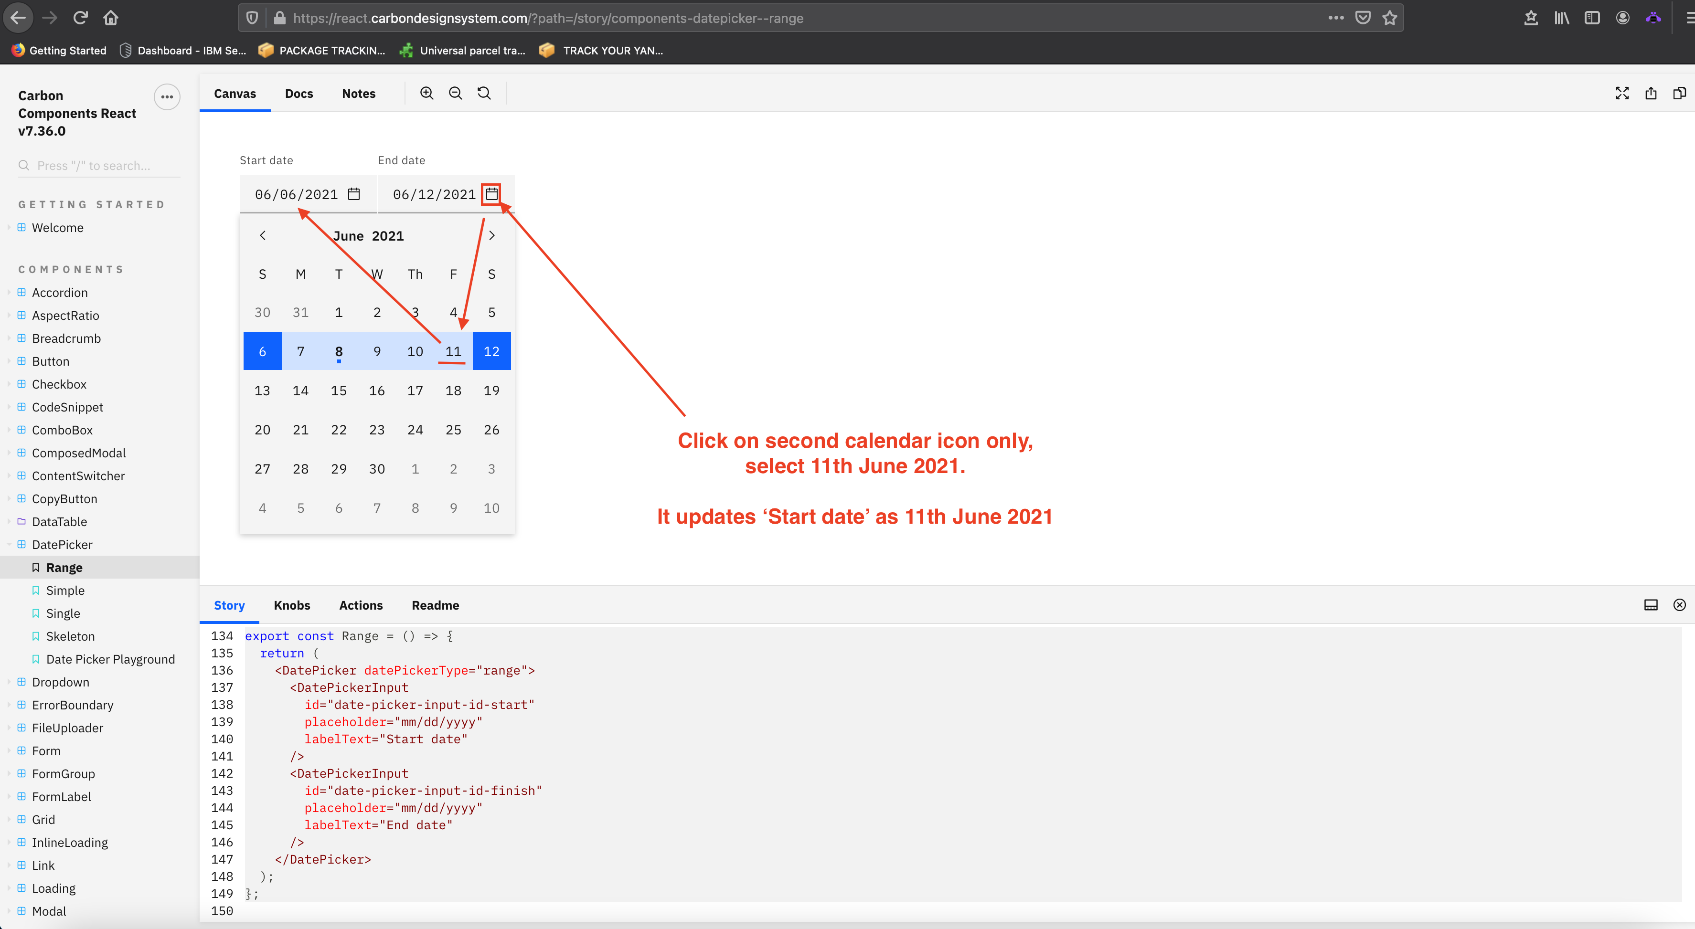Go to next month arrow

coord(491,235)
